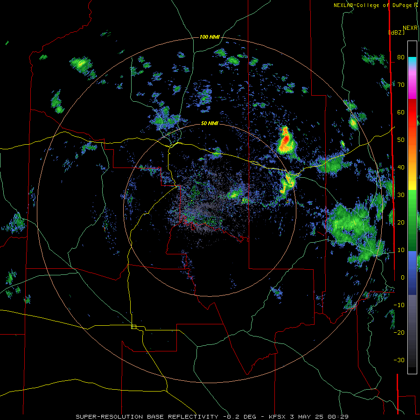Click the positive 10 value on color scale

click(x=401, y=250)
